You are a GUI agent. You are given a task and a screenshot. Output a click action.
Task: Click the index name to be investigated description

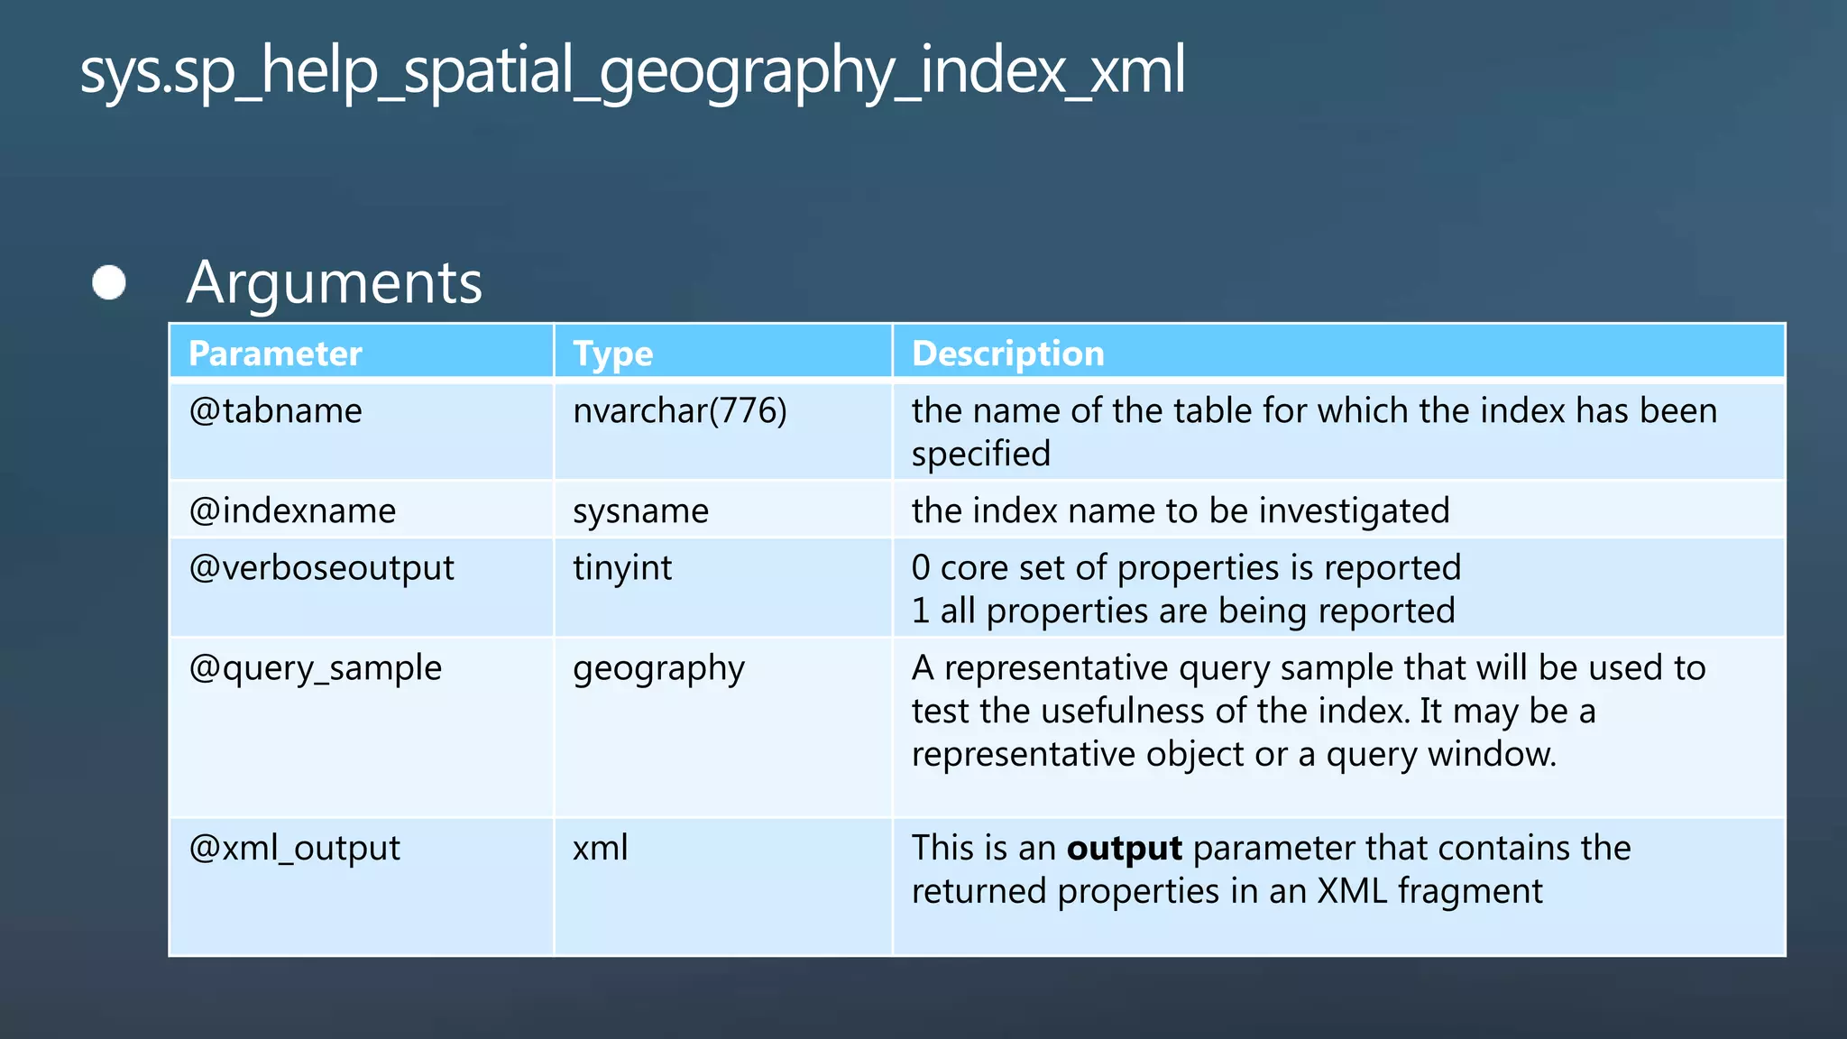[x=1181, y=511]
